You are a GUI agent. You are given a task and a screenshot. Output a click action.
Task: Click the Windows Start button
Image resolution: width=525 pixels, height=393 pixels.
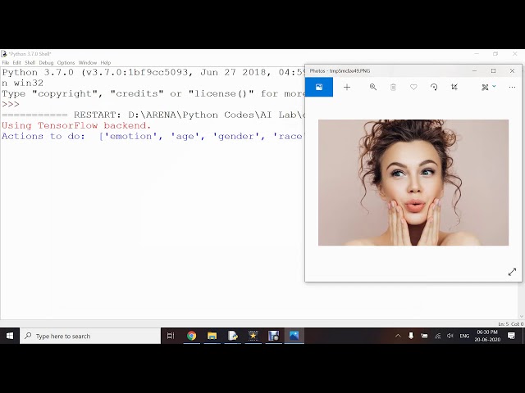[x=10, y=336]
